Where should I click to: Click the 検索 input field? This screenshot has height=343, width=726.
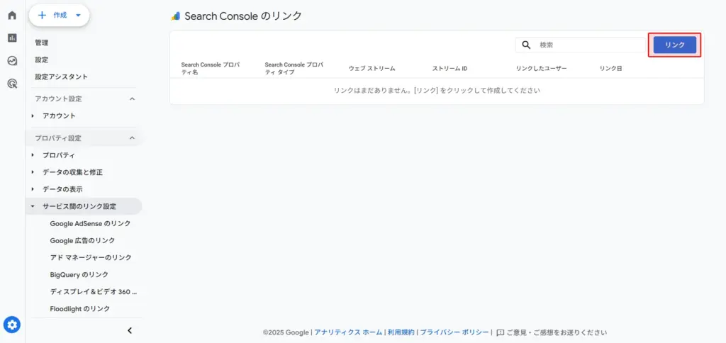pos(588,45)
